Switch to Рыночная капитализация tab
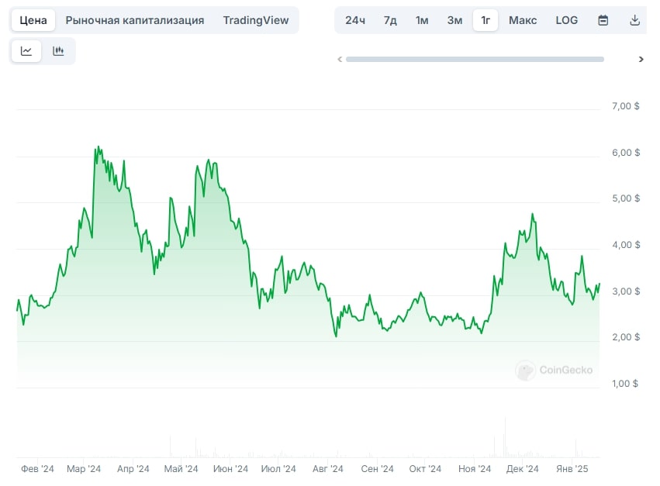 (135, 20)
